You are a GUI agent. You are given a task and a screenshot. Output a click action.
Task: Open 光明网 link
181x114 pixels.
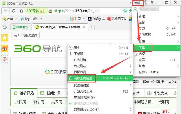tap(164, 102)
